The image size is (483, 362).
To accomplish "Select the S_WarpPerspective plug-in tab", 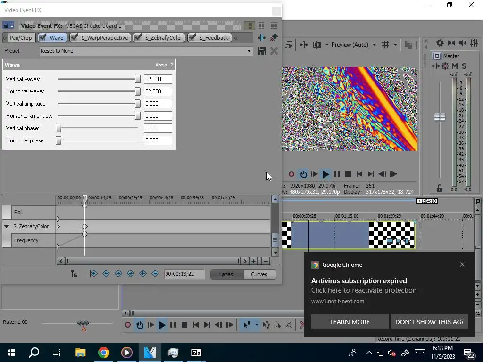I will pyautogui.click(x=100, y=38).
